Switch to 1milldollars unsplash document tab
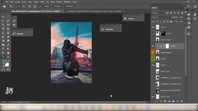 click(94, 11)
